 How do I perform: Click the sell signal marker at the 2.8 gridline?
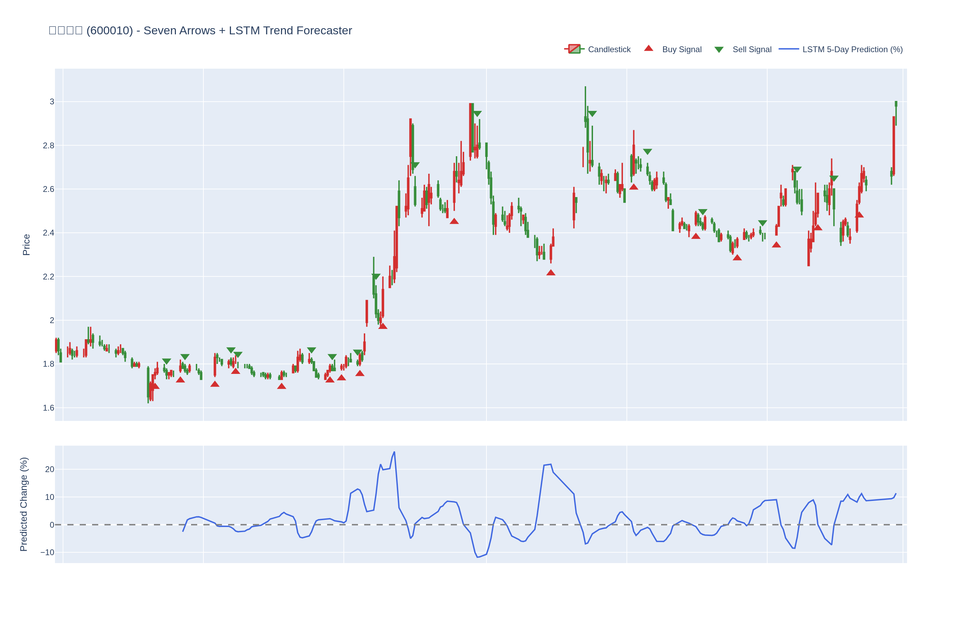(x=647, y=152)
